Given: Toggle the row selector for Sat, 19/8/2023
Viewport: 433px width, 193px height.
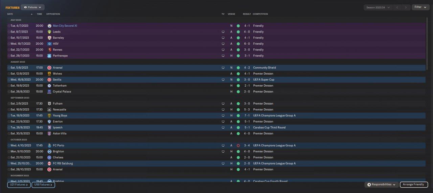Looking at the screenshot, I should 9,86.
